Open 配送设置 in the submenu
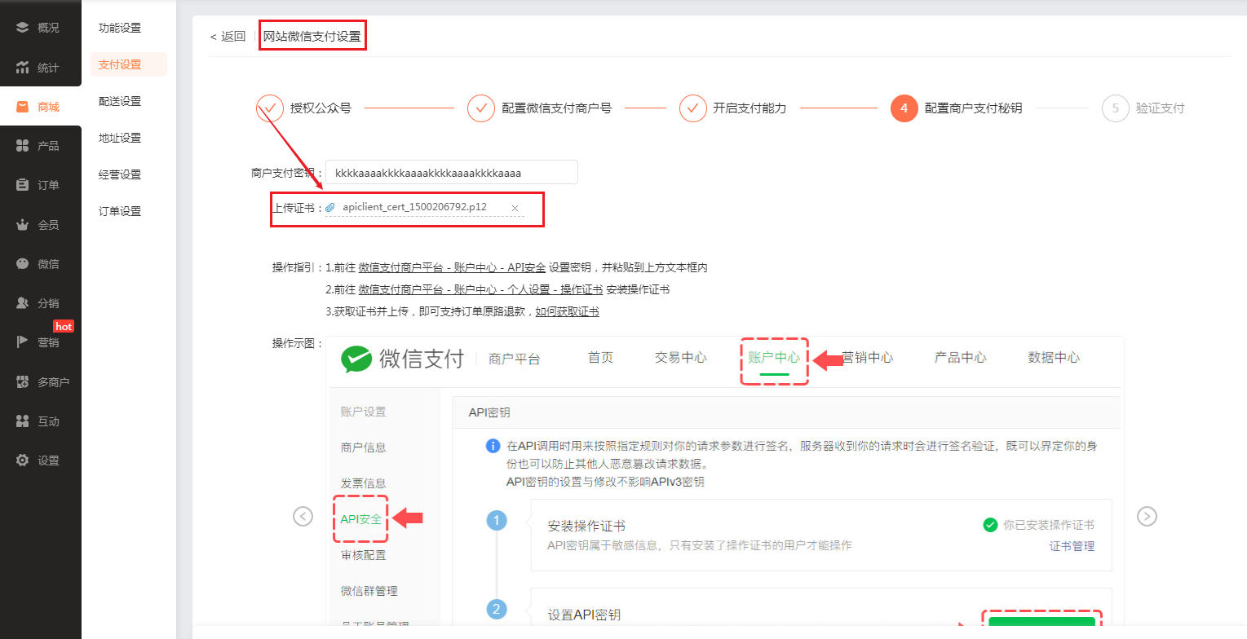This screenshot has height=639, width=1247. tap(120, 101)
